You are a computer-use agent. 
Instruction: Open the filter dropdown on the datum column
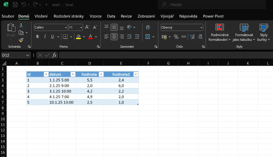pos(73,74)
